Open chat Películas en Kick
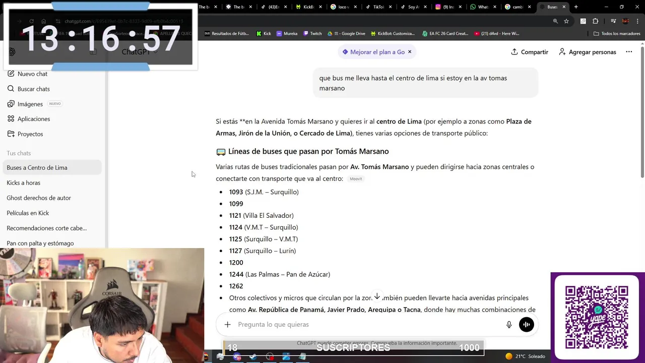645x363 pixels. [52, 213]
